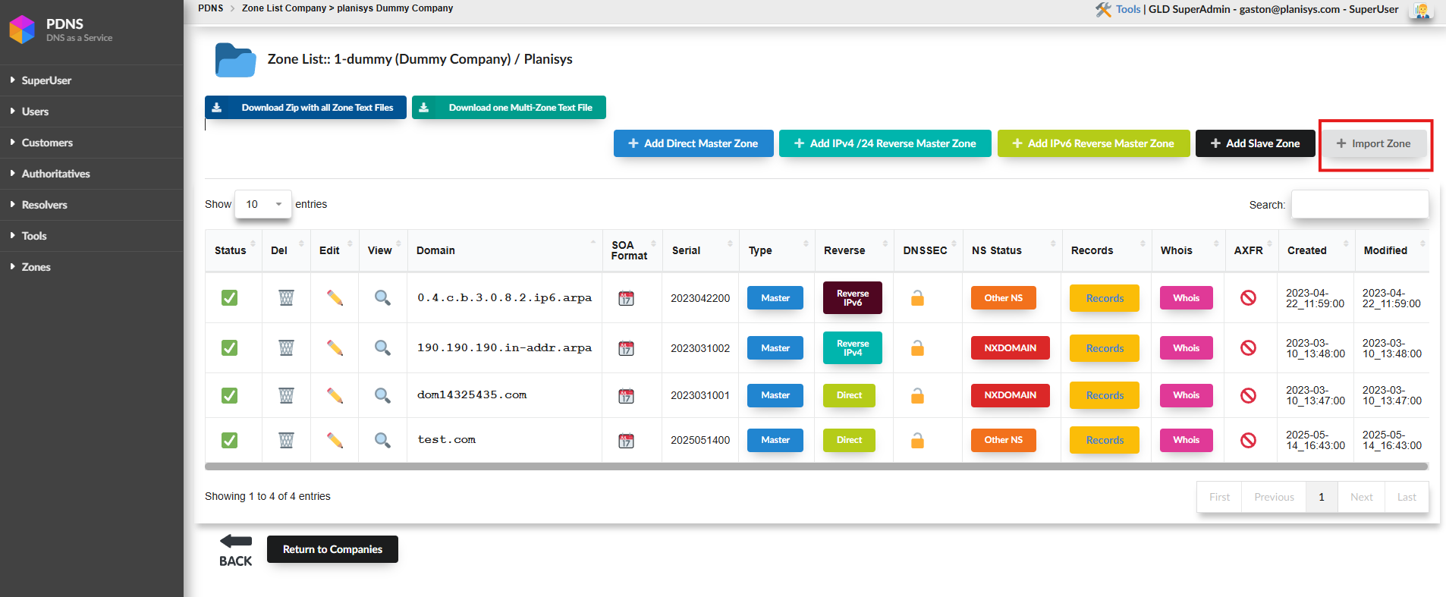The width and height of the screenshot is (1446, 597).
Task: Open the Resolvers sidebar menu
Action: [44, 205]
